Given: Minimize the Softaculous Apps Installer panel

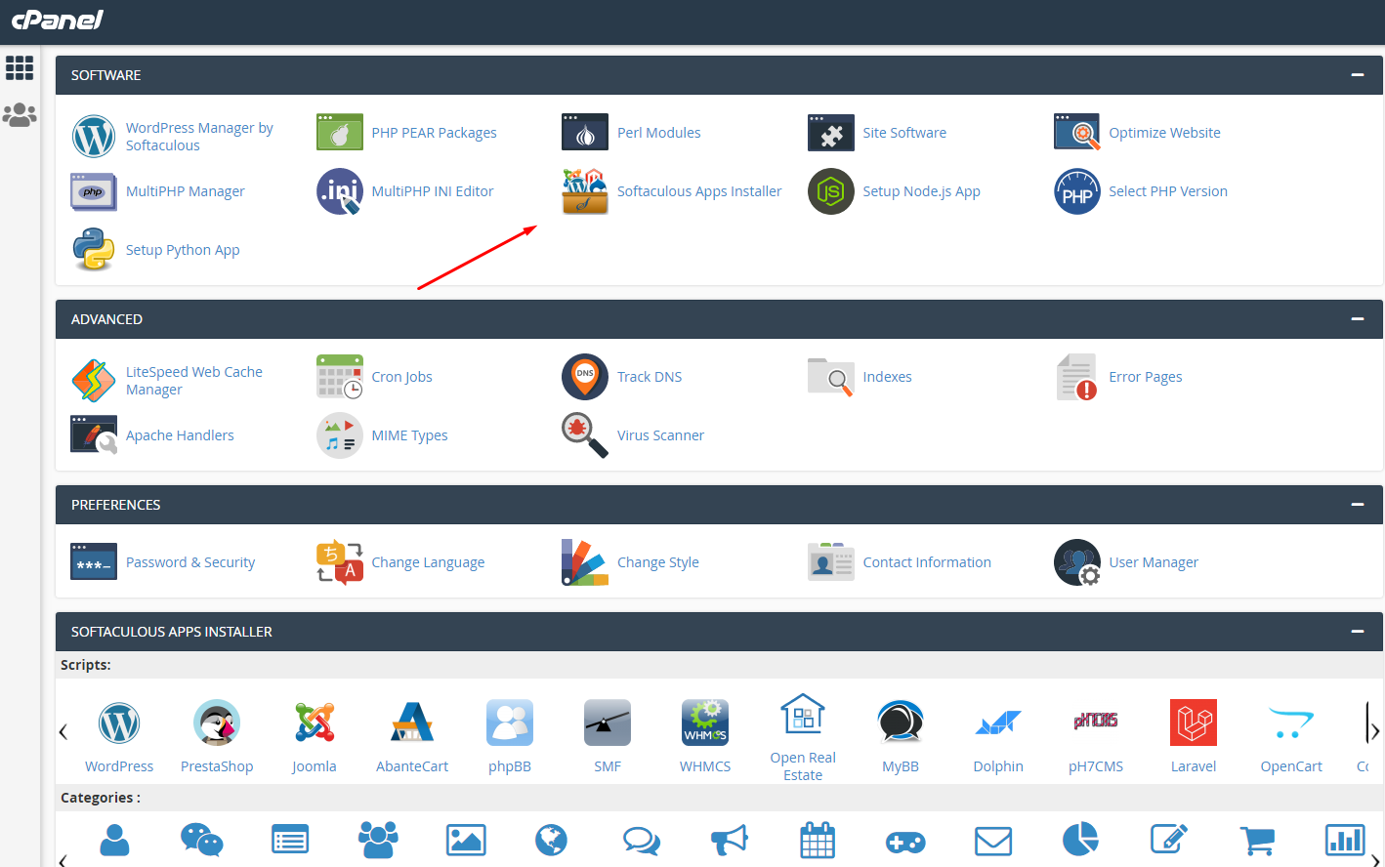Looking at the screenshot, I should pyautogui.click(x=1357, y=632).
